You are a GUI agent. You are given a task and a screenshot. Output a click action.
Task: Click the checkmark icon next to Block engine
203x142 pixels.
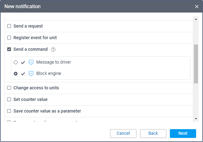click(x=23, y=74)
